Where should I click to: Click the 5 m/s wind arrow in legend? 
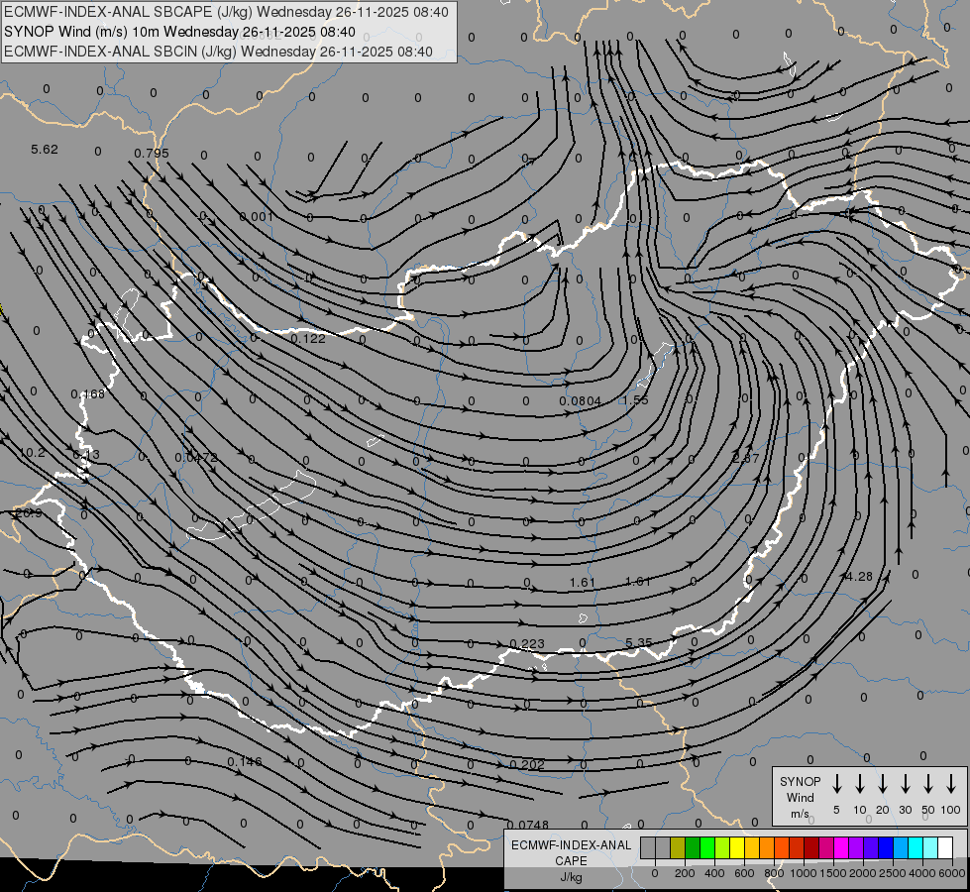click(836, 784)
